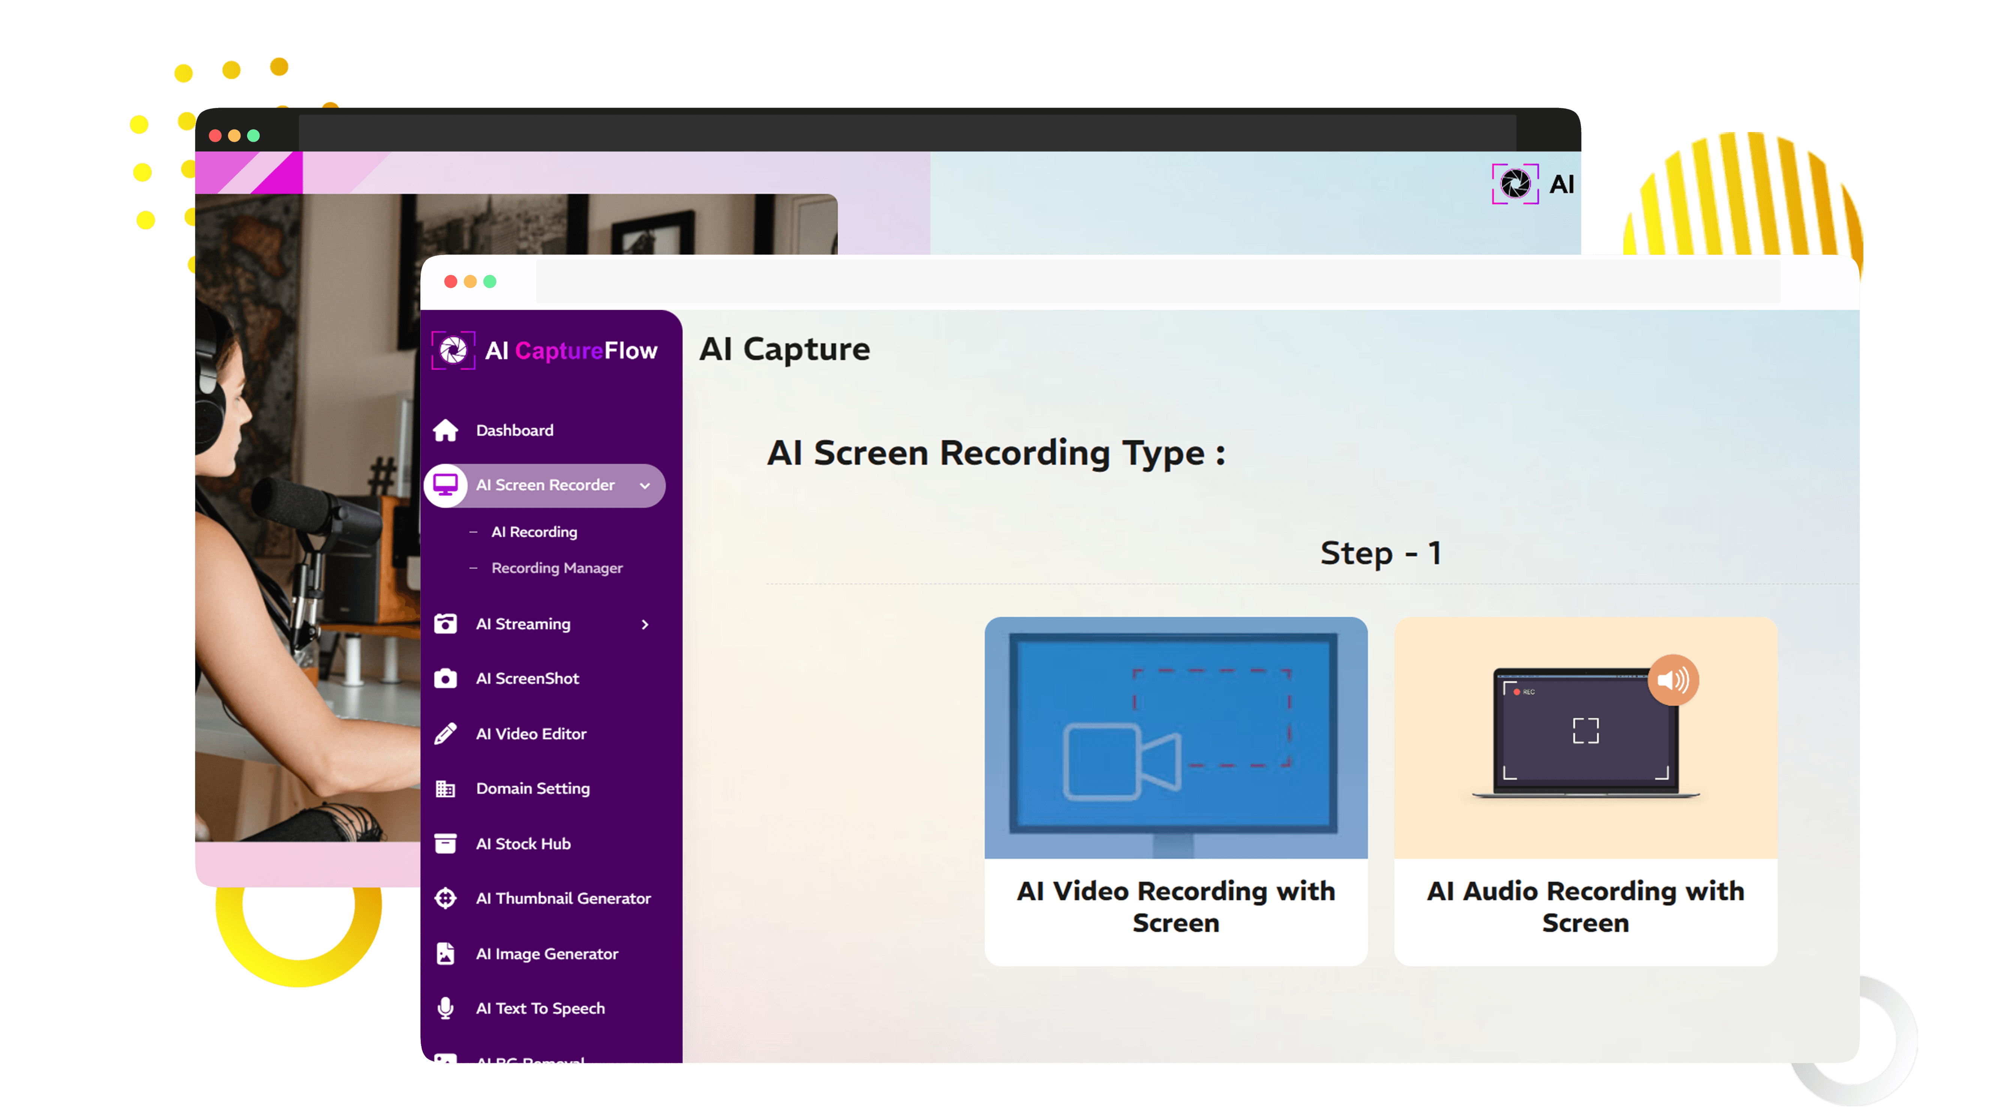
Task: Open Recording Manager submenu item
Action: (557, 568)
